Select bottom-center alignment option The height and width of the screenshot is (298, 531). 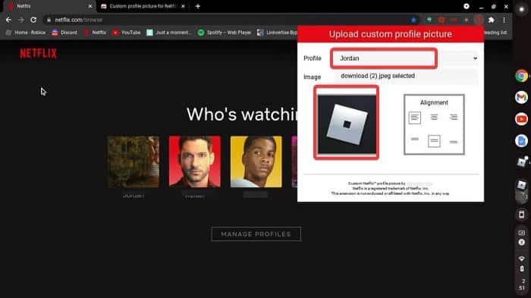pyautogui.click(x=434, y=141)
